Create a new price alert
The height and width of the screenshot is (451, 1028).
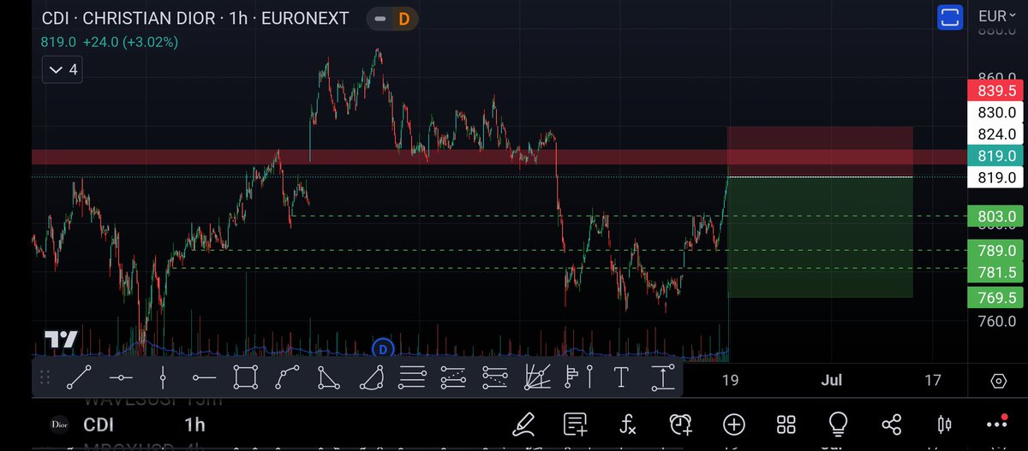coord(681,424)
